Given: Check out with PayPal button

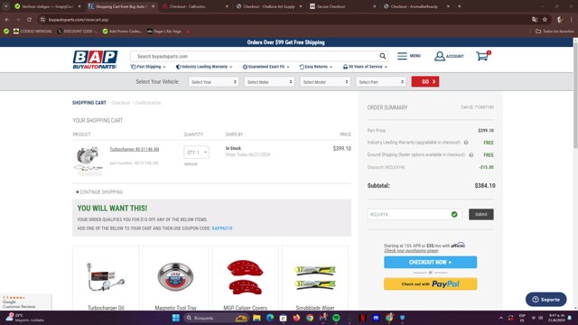Looking at the screenshot, I should (430, 283).
